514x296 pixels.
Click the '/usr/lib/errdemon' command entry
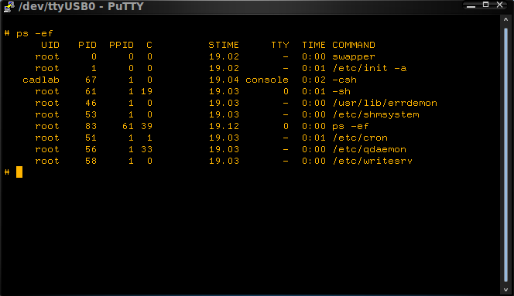tap(385, 103)
